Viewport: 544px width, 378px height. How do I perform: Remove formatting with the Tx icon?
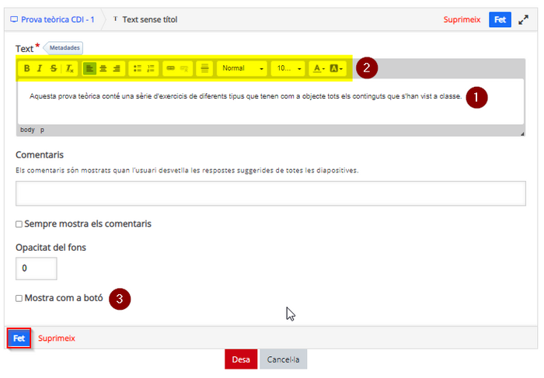tap(70, 68)
